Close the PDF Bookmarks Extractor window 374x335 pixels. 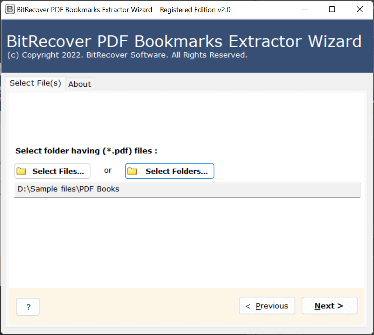[360, 9]
